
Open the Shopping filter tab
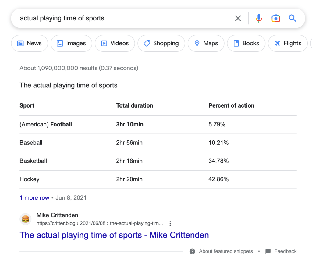click(x=161, y=43)
